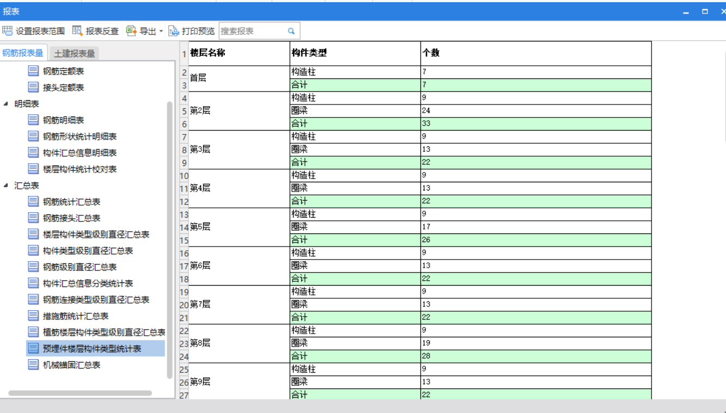Viewport: 726px width, 413px height.
Task: Click the 首层 floor cell
Action: 239,78
